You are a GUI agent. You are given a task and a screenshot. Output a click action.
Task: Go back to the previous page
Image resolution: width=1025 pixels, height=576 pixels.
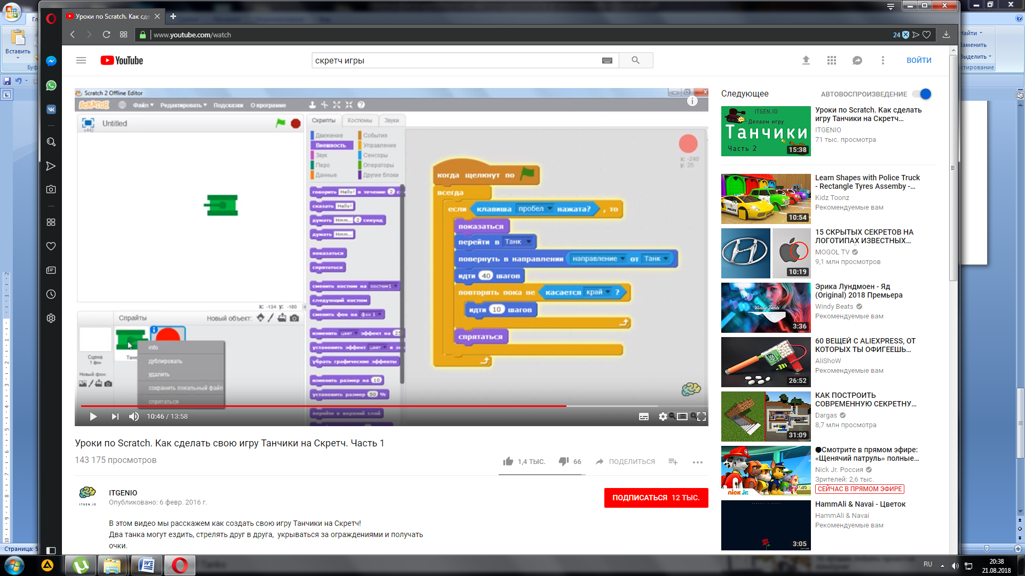(x=73, y=35)
